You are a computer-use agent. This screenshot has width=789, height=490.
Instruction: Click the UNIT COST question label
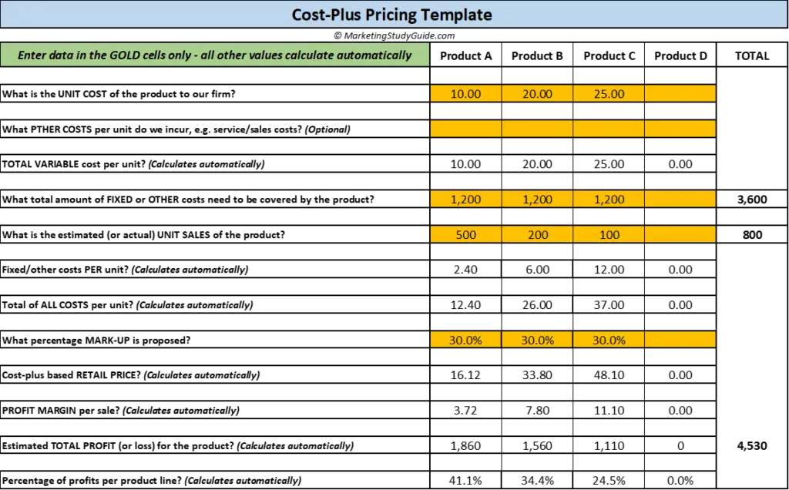[x=119, y=93]
